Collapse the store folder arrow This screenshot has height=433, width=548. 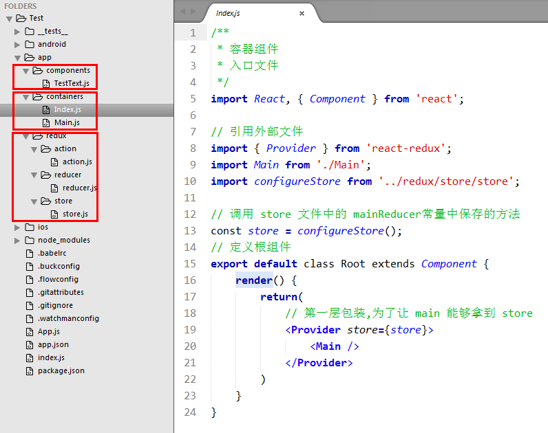pyautogui.click(x=34, y=201)
